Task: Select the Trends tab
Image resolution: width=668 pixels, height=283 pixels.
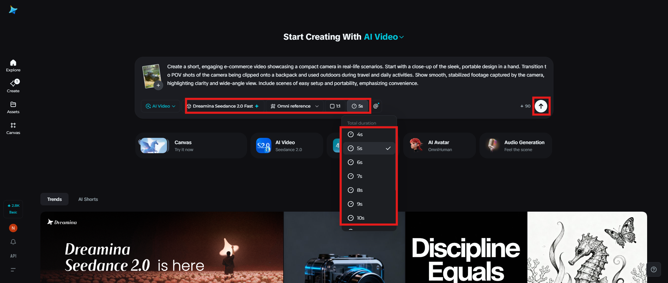Action: 55,199
